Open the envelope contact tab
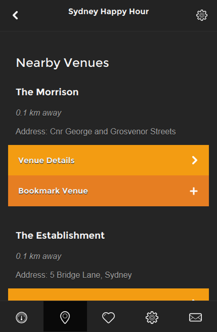217x332 pixels. [195, 317]
